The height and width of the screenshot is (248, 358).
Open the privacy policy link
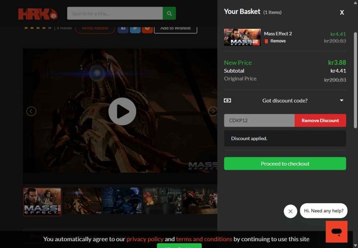pyautogui.click(x=145, y=239)
